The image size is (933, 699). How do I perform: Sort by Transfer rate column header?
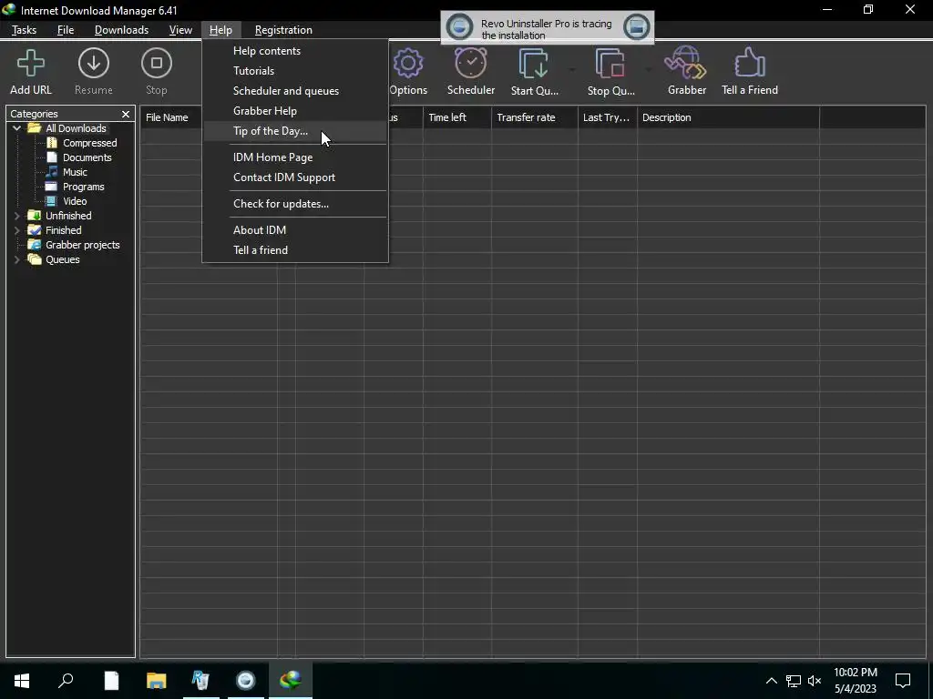[x=535, y=117]
